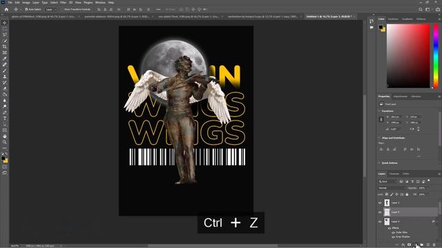Click the rotation angle field in Transform

394,129
